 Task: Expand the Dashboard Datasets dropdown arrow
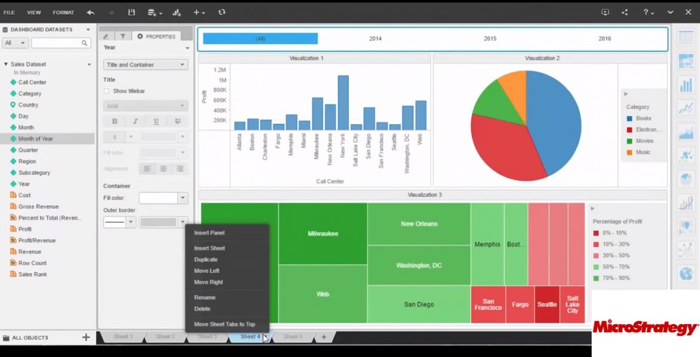[x=87, y=29]
